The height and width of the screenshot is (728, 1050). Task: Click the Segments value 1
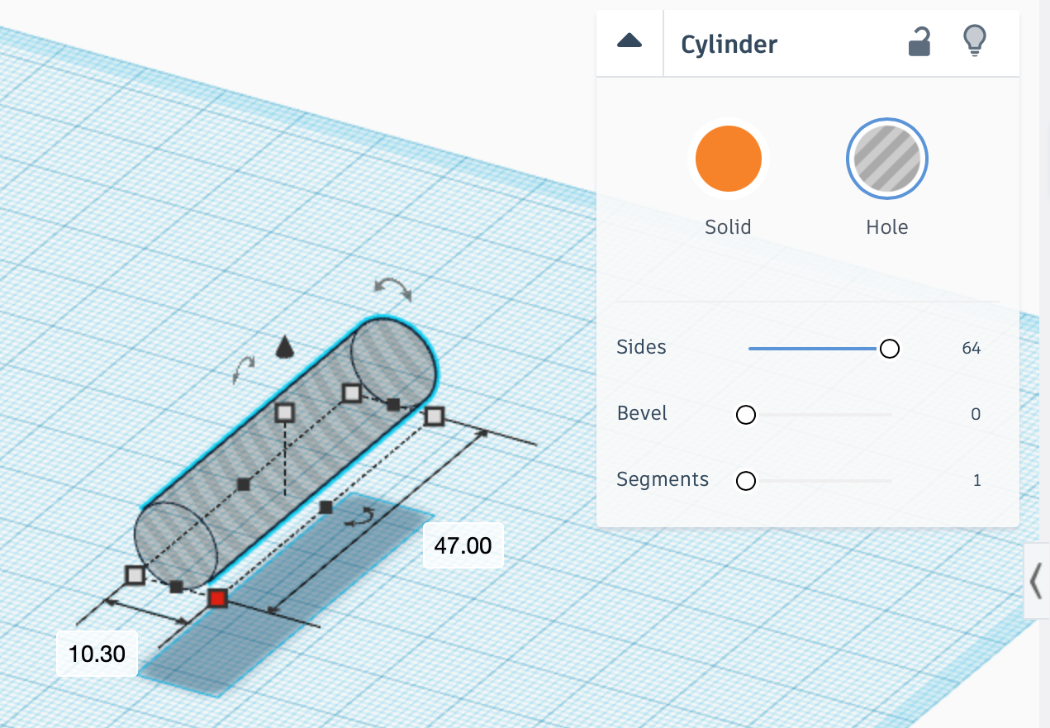[977, 481]
